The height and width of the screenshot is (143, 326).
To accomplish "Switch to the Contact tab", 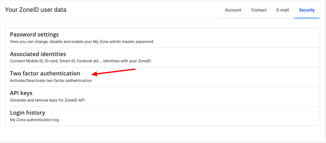I will pos(259,10).
